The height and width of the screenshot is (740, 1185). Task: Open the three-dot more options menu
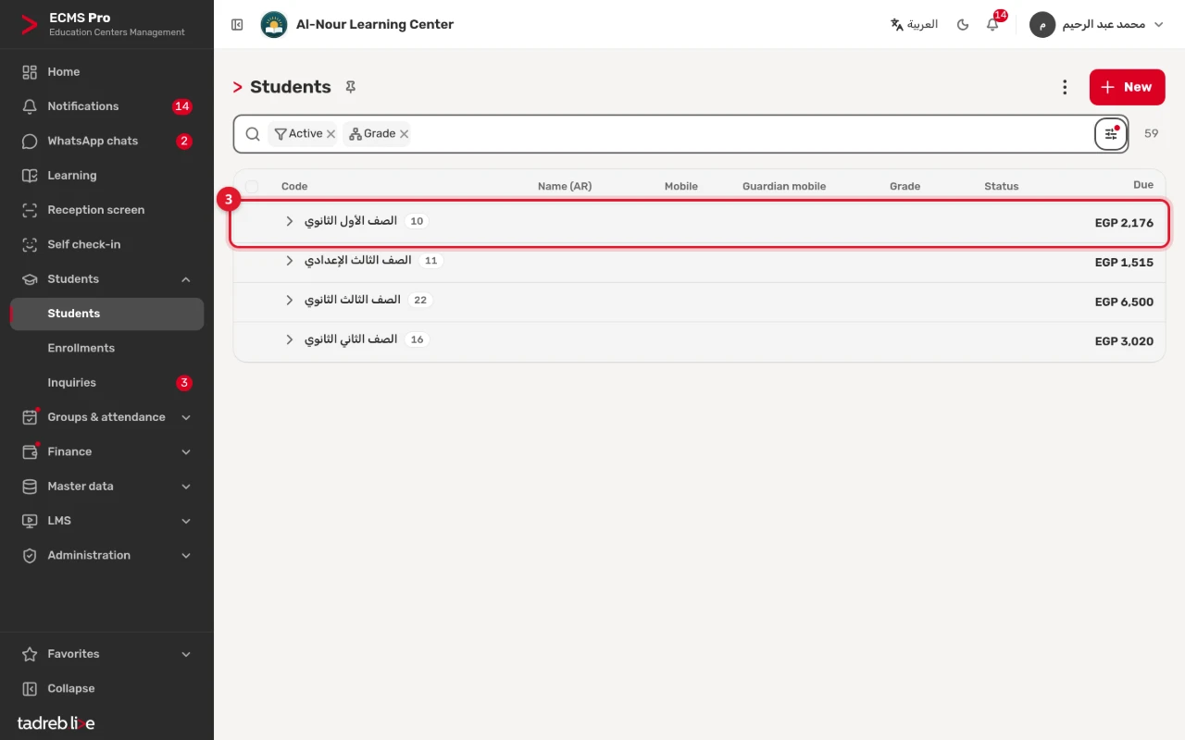pyautogui.click(x=1065, y=87)
